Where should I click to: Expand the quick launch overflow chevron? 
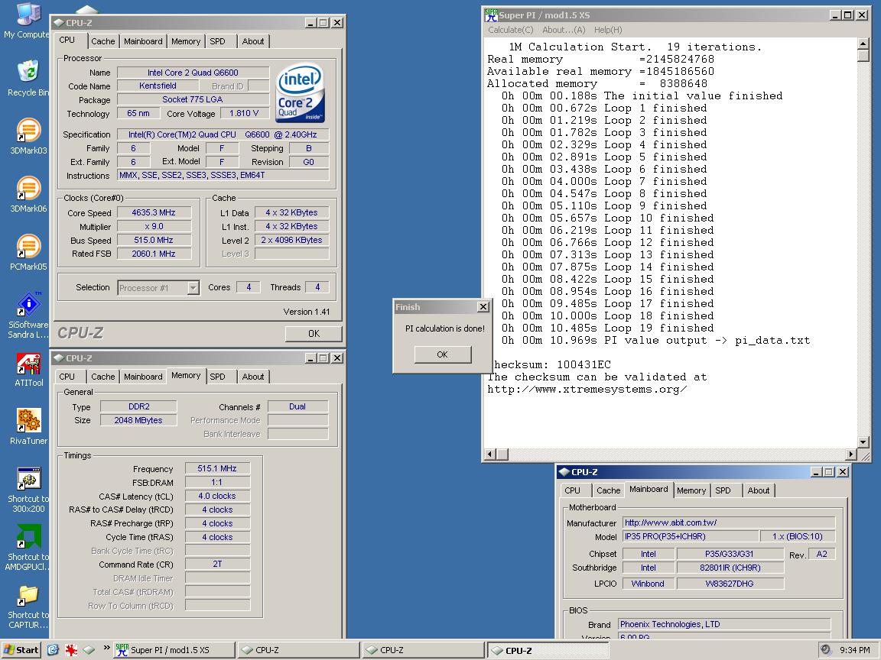point(107,648)
